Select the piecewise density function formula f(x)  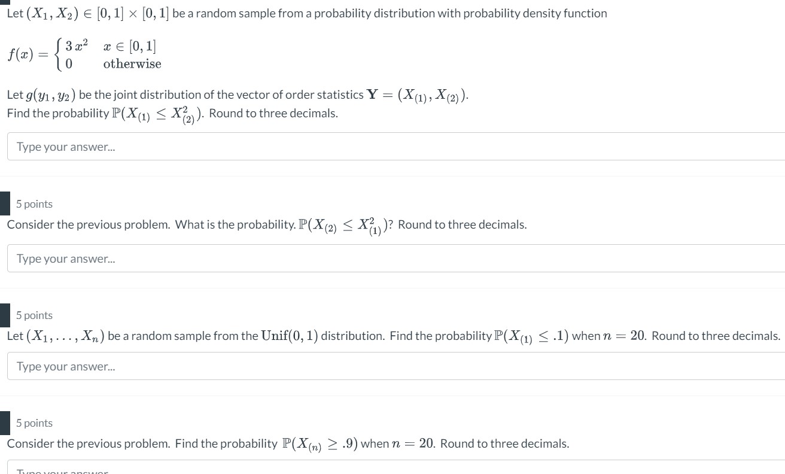click(x=84, y=54)
